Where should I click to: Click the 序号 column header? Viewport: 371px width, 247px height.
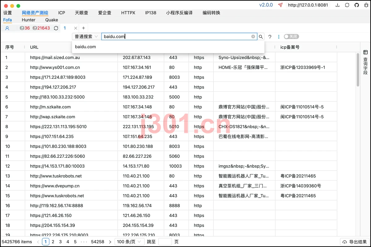10,47
